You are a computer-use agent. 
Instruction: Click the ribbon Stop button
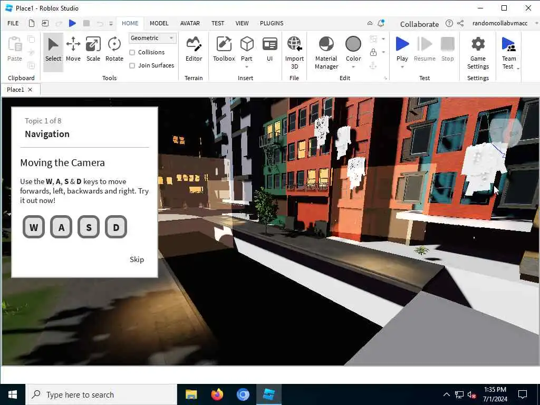pos(447,49)
